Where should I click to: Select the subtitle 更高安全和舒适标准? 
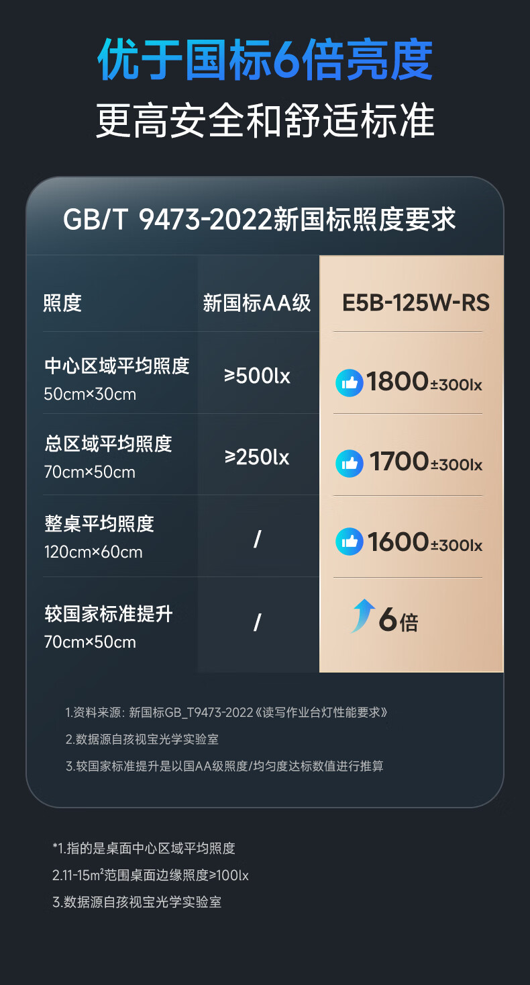265,121
